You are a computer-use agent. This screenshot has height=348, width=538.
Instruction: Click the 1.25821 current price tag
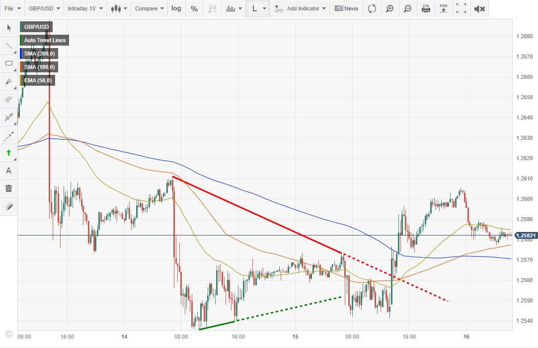pyautogui.click(x=526, y=235)
